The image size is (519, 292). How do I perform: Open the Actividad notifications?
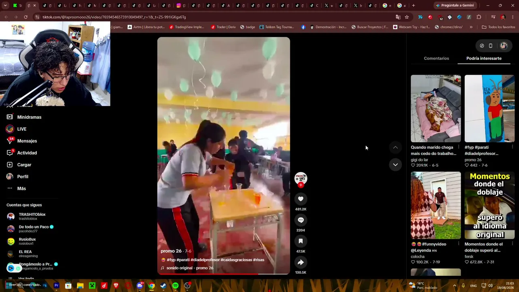coord(22,153)
